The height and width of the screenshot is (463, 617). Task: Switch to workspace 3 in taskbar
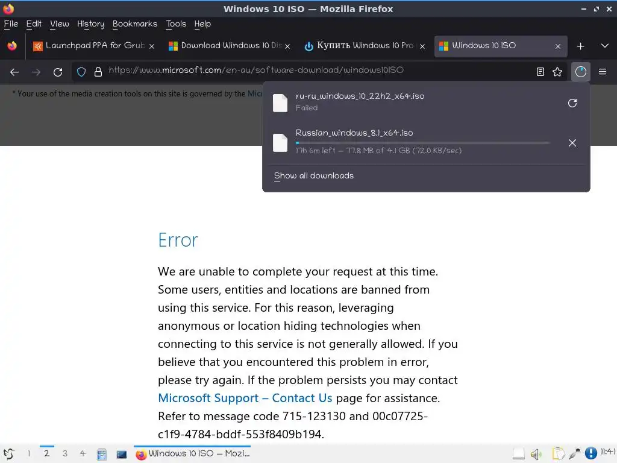[65, 453]
